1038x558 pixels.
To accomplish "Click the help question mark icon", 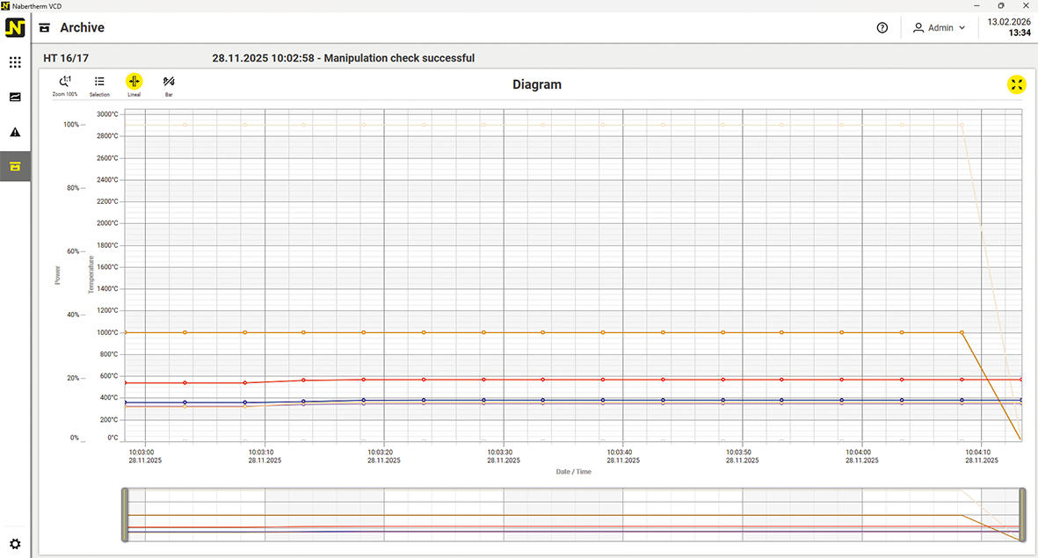I will [882, 28].
